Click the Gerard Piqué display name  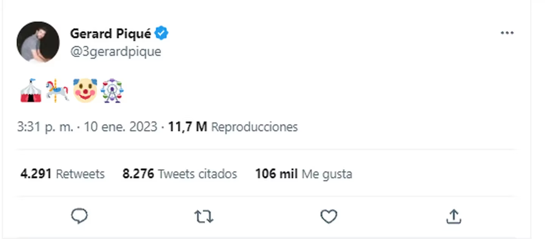(111, 34)
